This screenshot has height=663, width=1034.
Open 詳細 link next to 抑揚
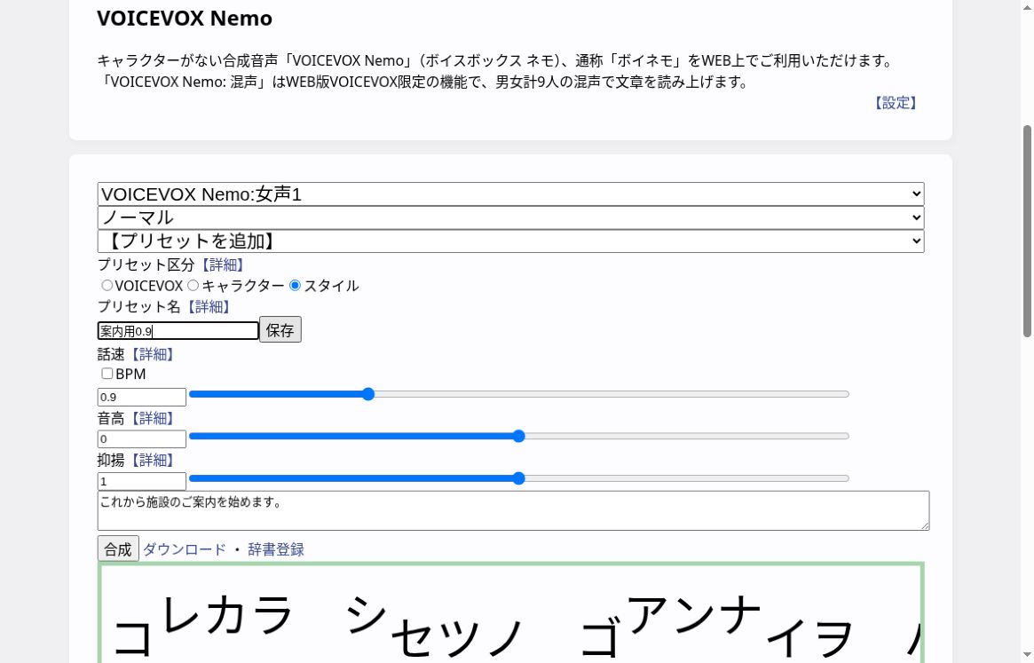coord(153,461)
